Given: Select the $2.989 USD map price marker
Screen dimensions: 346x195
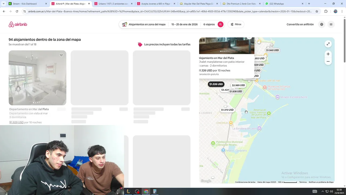Looking at the screenshot, I should 238,85.
